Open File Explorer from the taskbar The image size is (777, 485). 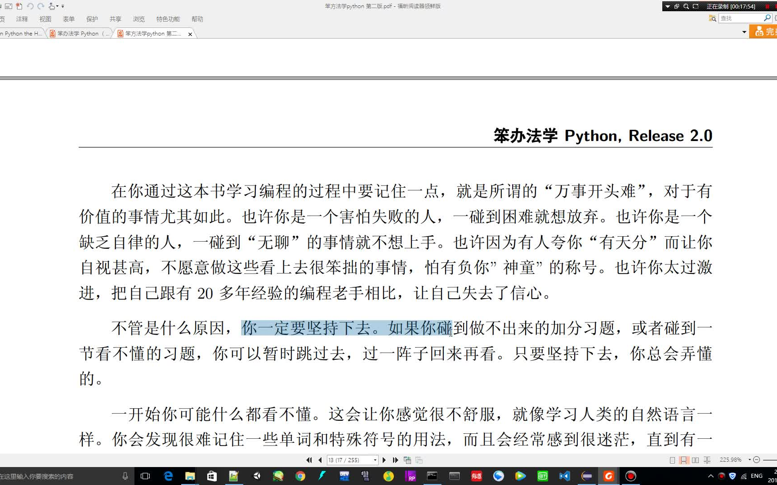(190, 476)
